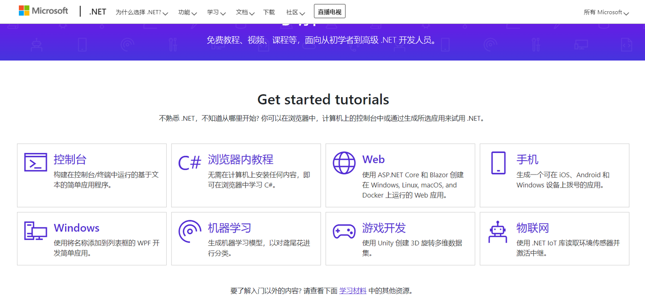The width and height of the screenshot is (645, 307).
Task: Click the Web globe icon
Action: [x=344, y=163]
